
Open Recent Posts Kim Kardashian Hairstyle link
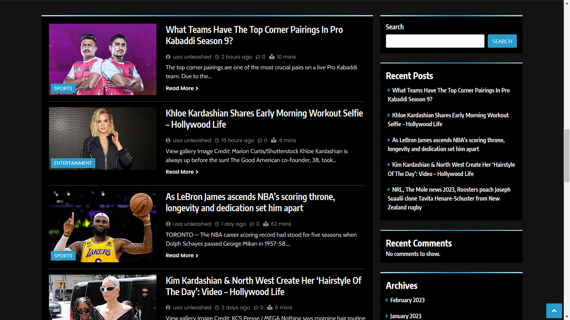click(451, 169)
